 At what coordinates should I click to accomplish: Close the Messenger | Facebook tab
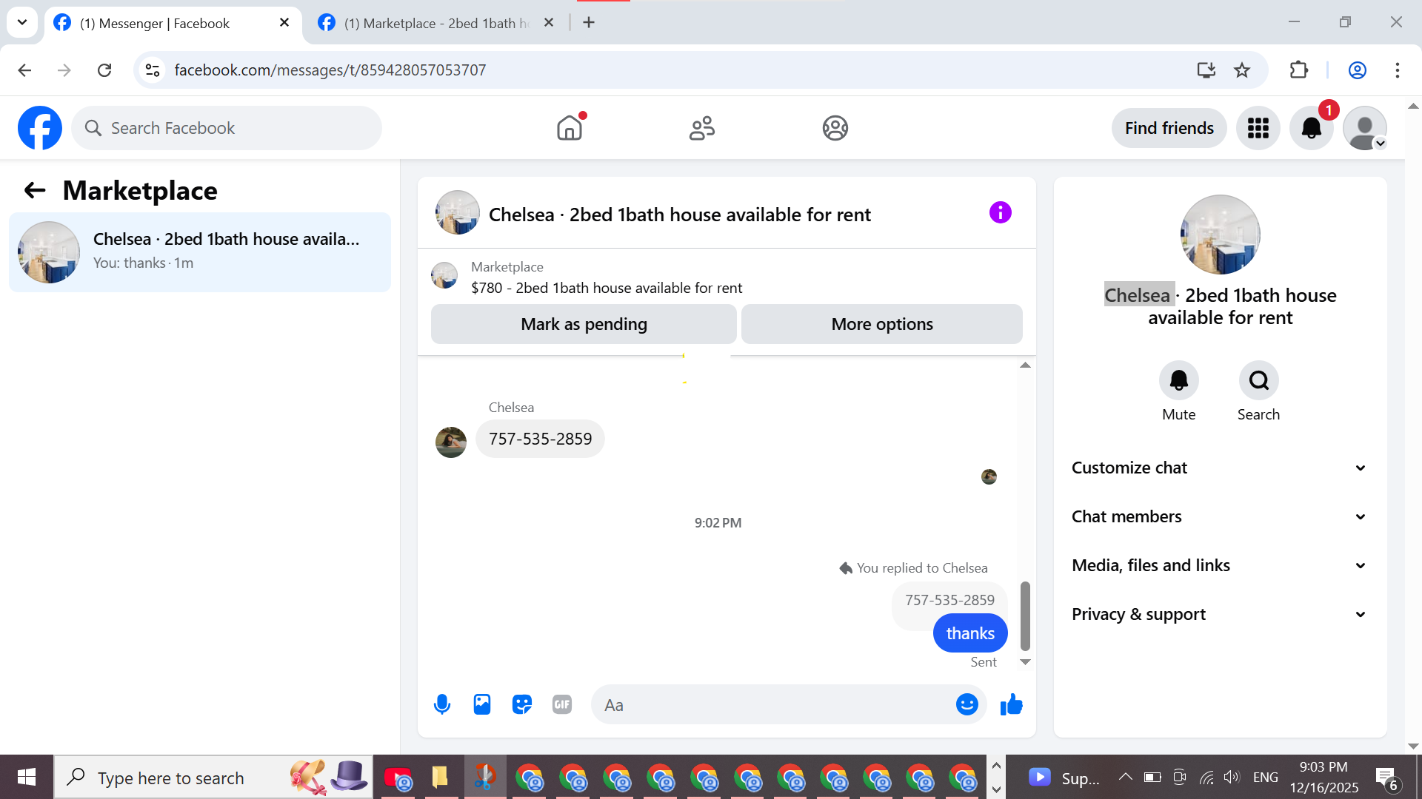(284, 23)
